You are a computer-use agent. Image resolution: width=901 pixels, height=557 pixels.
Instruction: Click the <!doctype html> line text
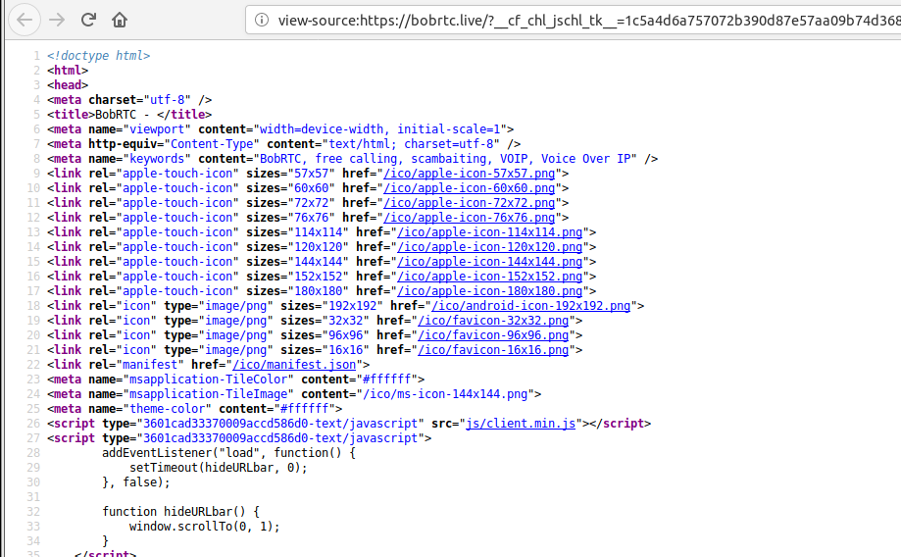pyautogui.click(x=98, y=56)
